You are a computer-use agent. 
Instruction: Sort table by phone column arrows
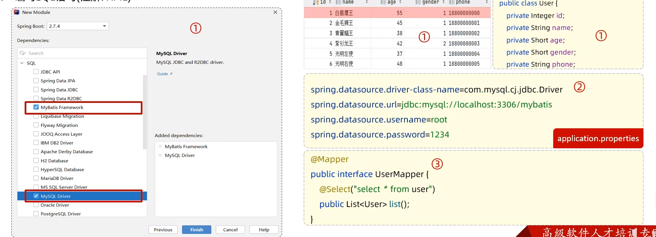487,2
